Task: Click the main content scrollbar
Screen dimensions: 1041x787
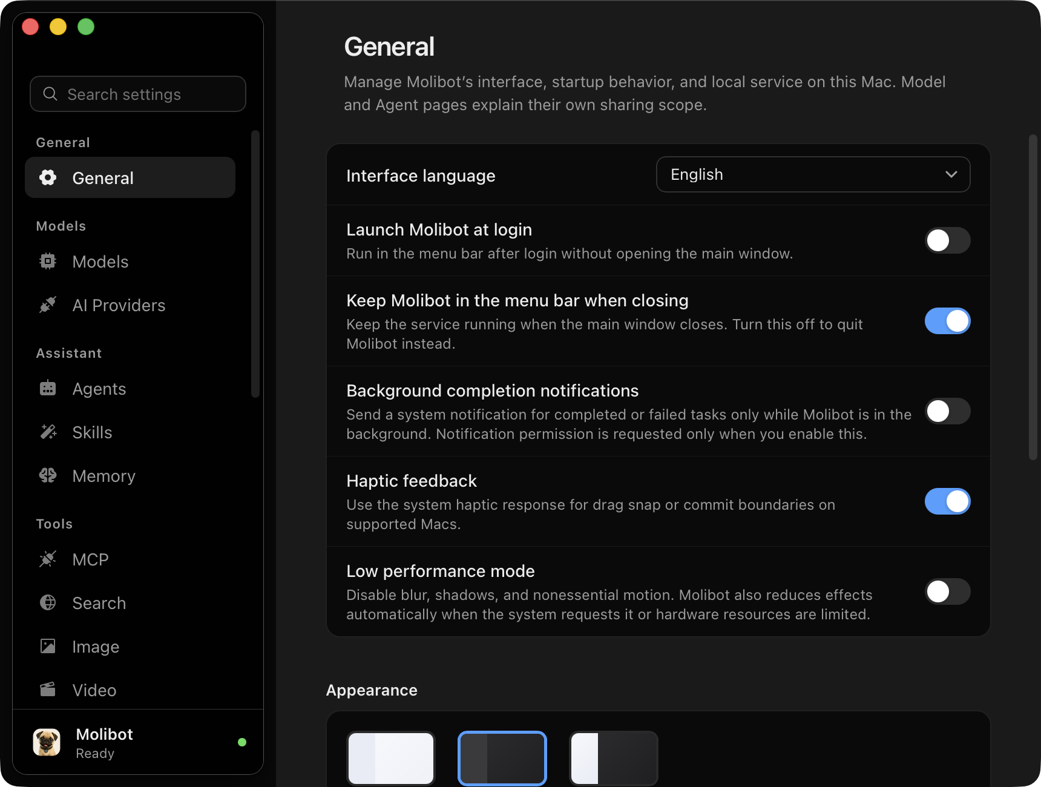Action: point(1033,297)
